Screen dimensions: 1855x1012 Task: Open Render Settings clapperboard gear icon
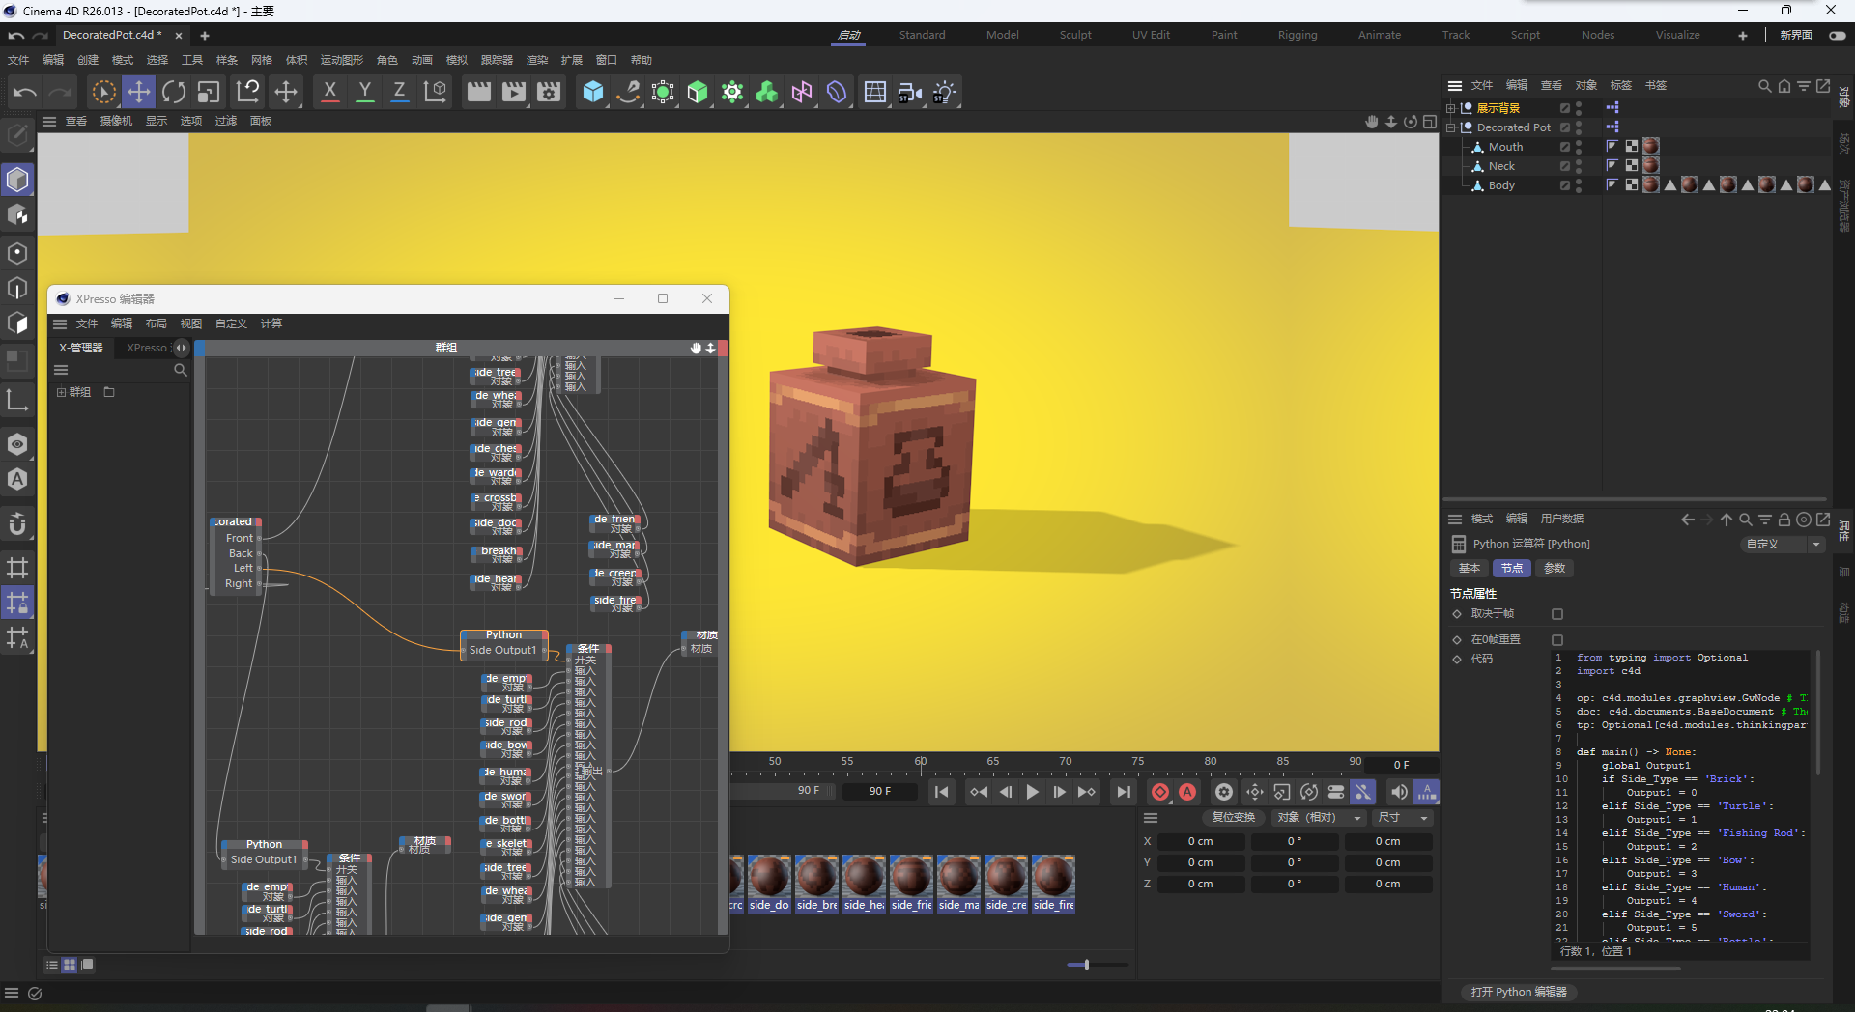pyautogui.click(x=549, y=92)
